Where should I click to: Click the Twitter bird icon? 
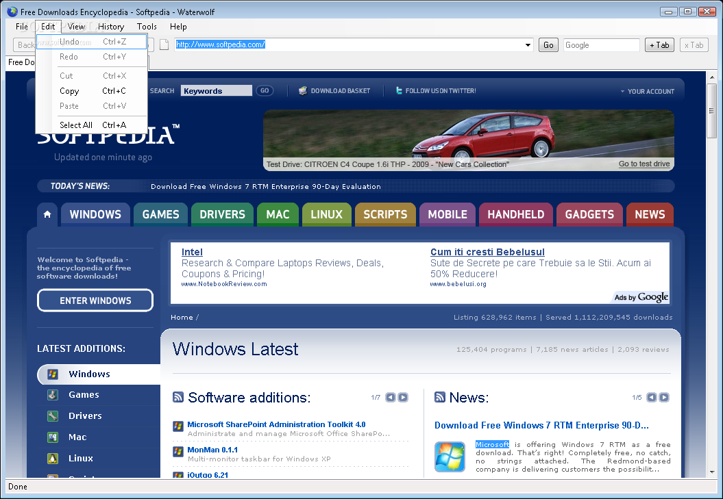click(x=399, y=91)
